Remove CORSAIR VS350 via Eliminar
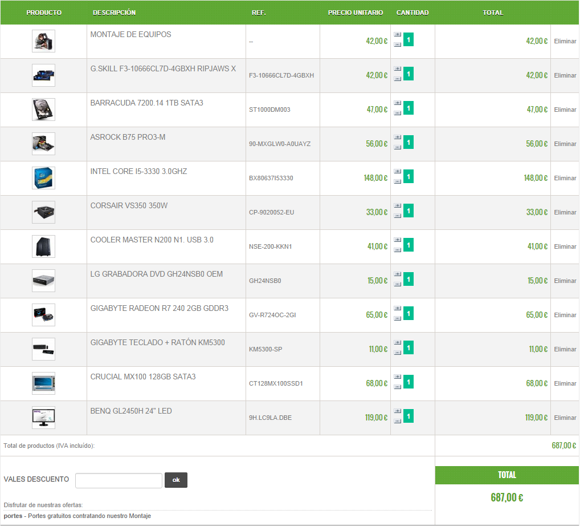Image resolution: width=580 pixels, height=526 pixels. coord(565,212)
